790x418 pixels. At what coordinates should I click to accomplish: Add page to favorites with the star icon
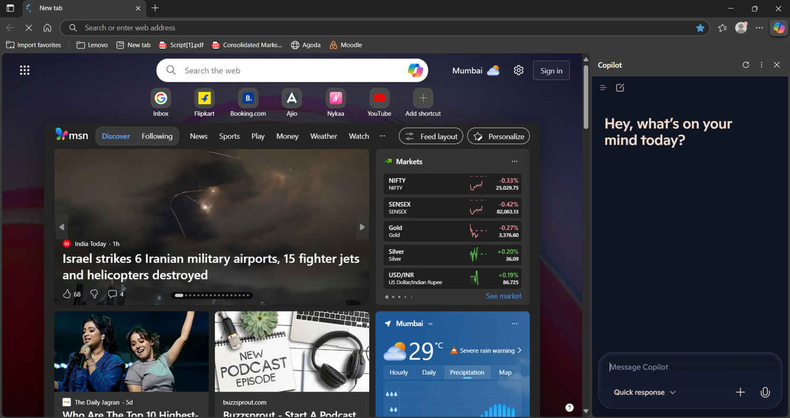coord(700,28)
